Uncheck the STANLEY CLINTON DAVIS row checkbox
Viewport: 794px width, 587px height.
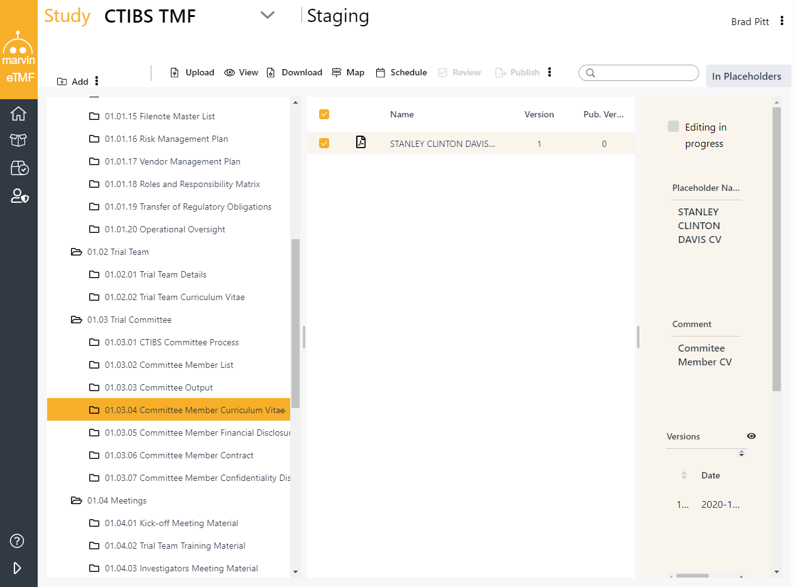point(324,144)
